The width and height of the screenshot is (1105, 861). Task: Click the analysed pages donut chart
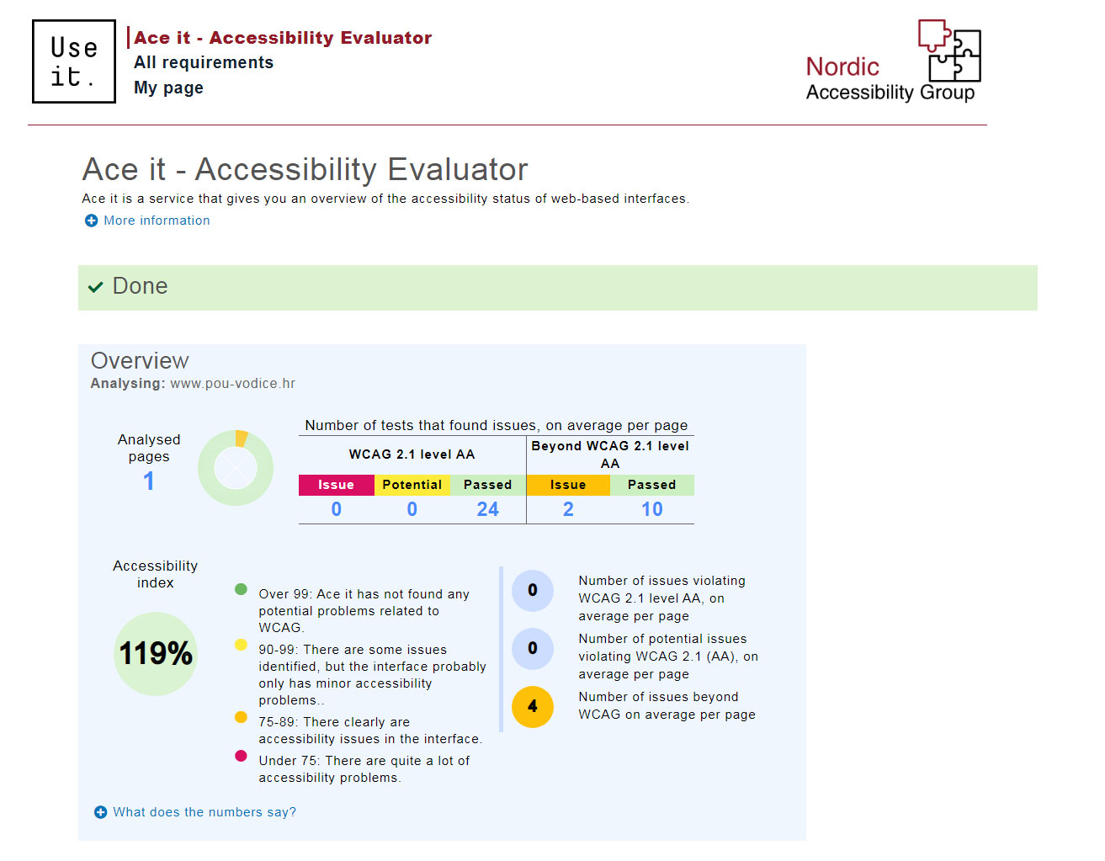tap(236, 468)
